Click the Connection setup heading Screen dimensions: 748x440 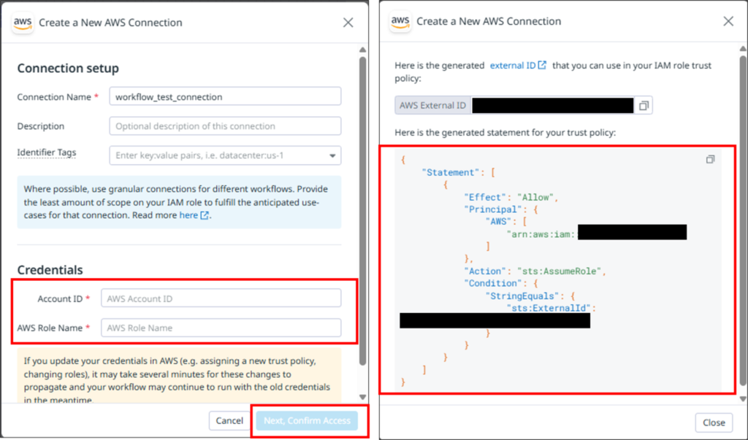tap(68, 68)
